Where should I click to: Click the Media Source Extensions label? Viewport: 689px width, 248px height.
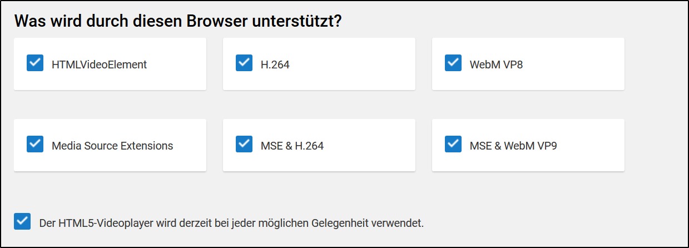tap(112, 146)
